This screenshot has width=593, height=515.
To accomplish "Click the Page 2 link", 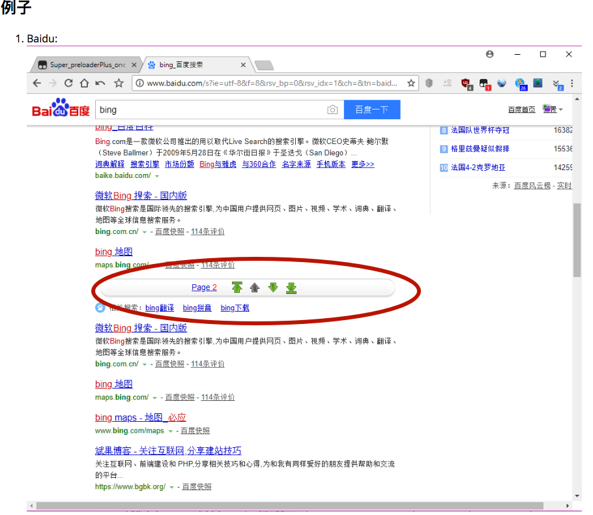I will click(x=204, y=287).
